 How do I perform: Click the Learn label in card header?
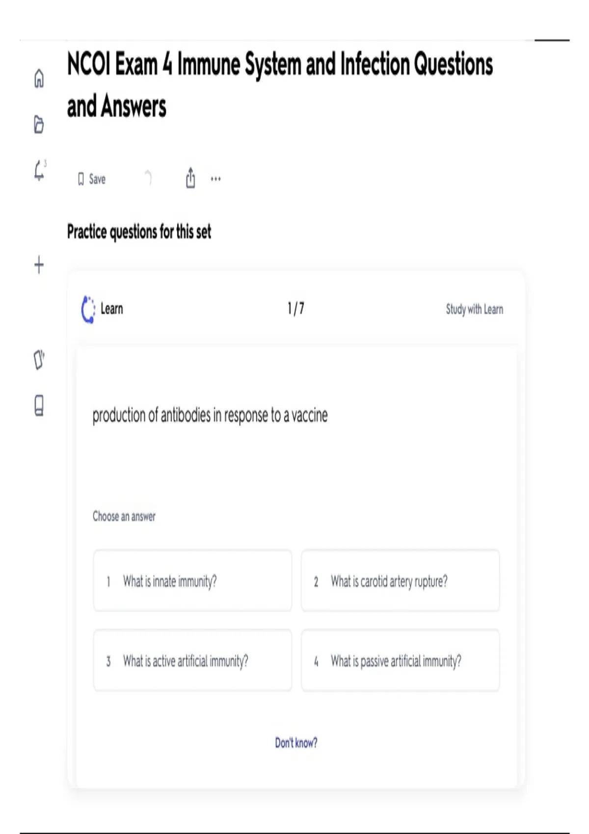click(112, 309)
